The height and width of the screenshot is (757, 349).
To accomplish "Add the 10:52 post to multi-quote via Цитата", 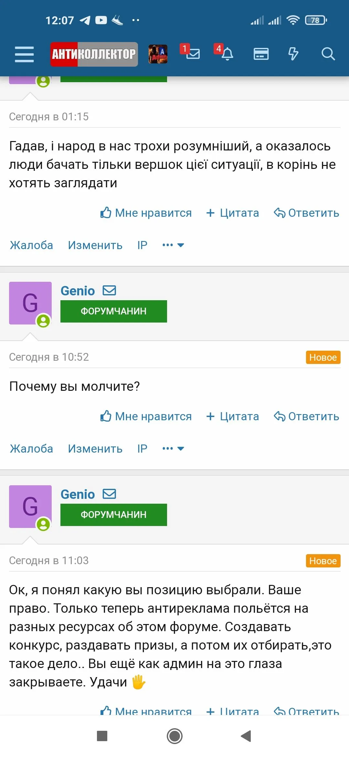I will [233, 416].
